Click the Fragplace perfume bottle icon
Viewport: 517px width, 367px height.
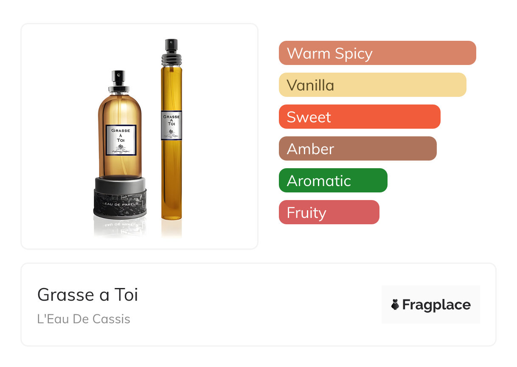[x=395, y=305]
